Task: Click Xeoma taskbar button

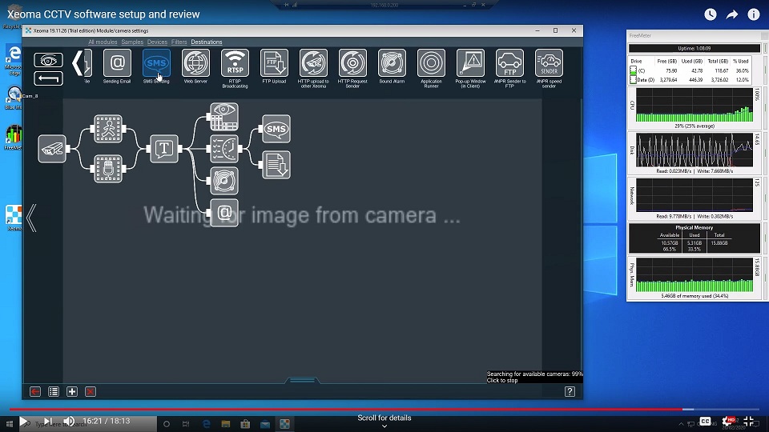Action: click(284, 424)
